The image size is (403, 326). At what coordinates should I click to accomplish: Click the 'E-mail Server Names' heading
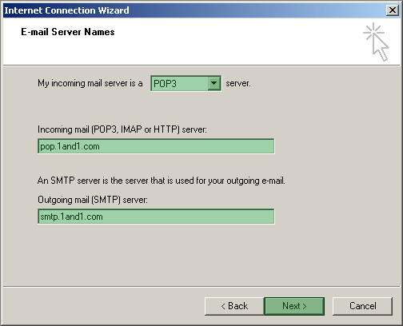coord(68,32)
